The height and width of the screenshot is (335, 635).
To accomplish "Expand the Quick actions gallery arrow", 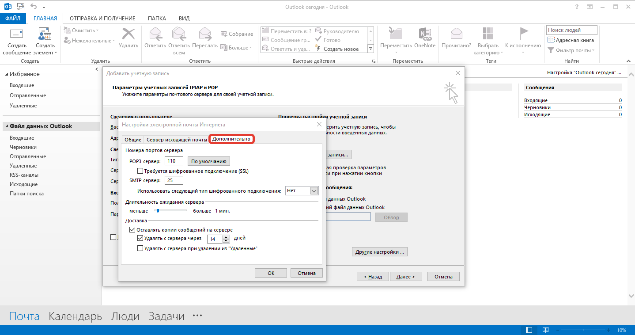I will pos(370,49).
